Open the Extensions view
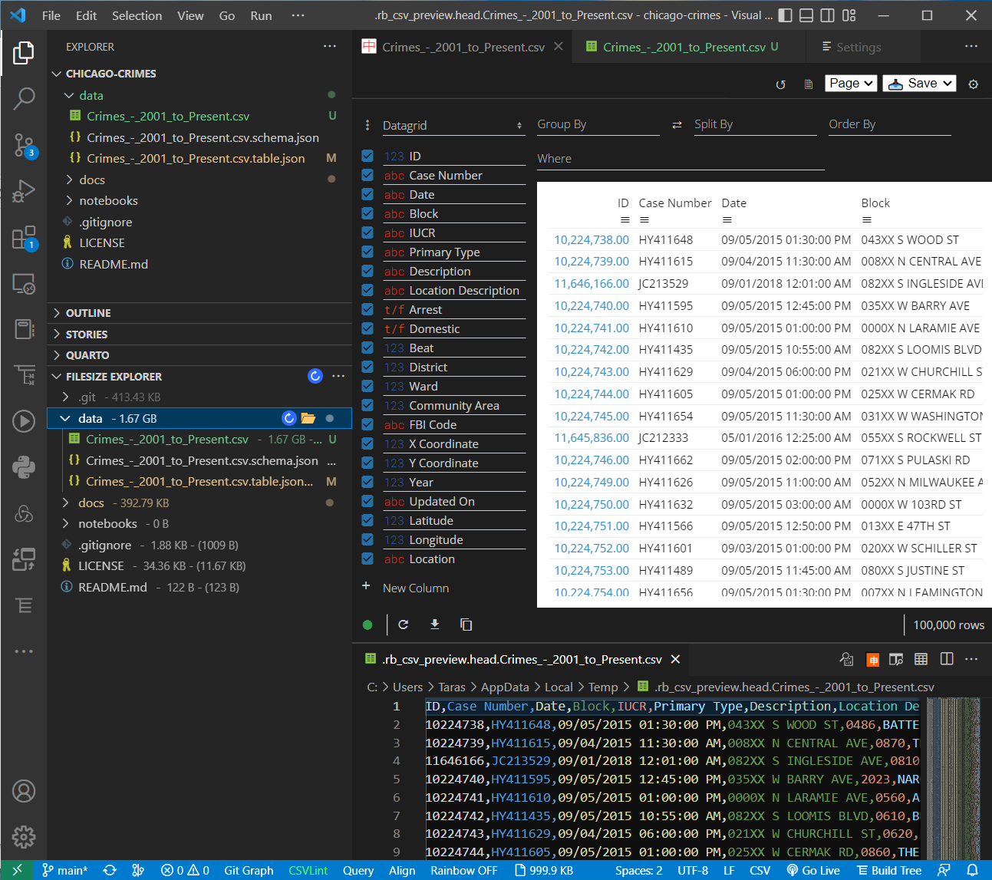 24,237
